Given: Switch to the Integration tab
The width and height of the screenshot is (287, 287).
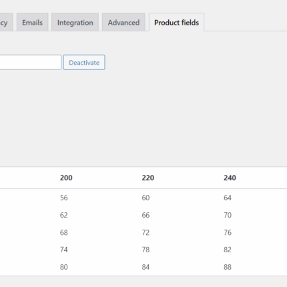Looking at the screenshot, I should 75,22.
